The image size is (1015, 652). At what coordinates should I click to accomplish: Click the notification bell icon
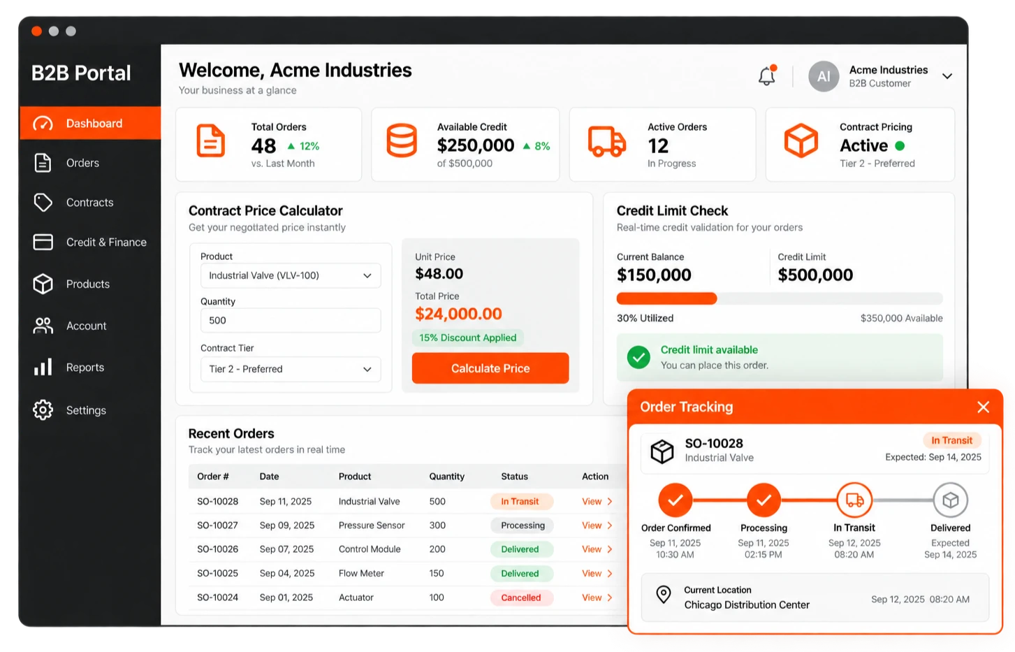(x=767, y=75)
